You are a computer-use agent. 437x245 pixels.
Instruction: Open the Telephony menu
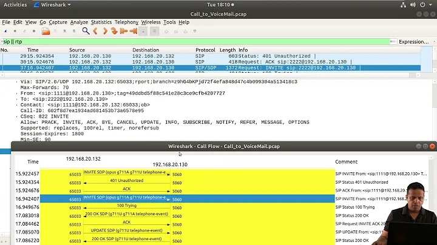pyautogui.click(x=126, y=22)
